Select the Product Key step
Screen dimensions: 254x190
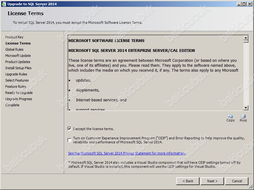point(14,37)
